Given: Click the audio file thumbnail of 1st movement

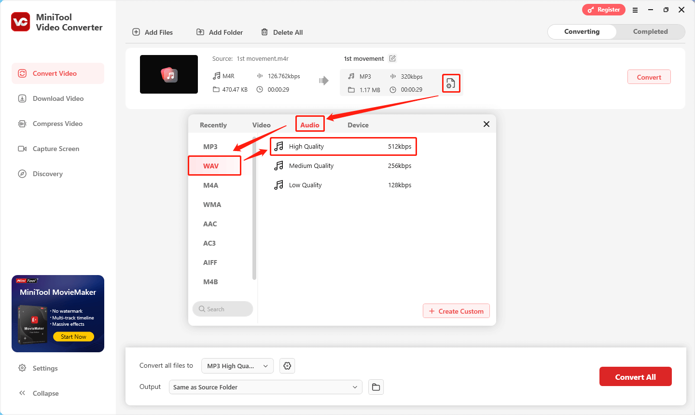Looking at the screenshot, I should tap(169, 74).
